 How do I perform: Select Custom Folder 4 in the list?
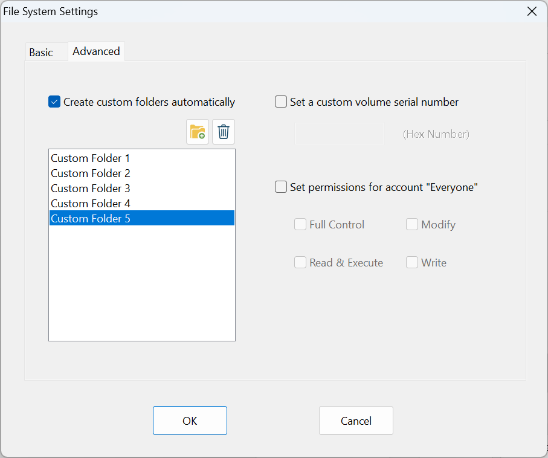[142, 203]
